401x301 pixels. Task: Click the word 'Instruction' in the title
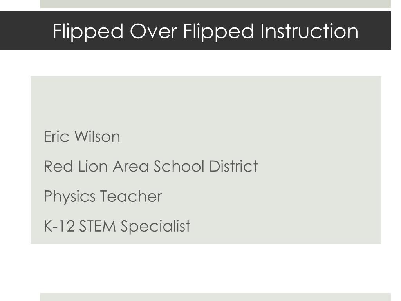(x=309, y=31)
